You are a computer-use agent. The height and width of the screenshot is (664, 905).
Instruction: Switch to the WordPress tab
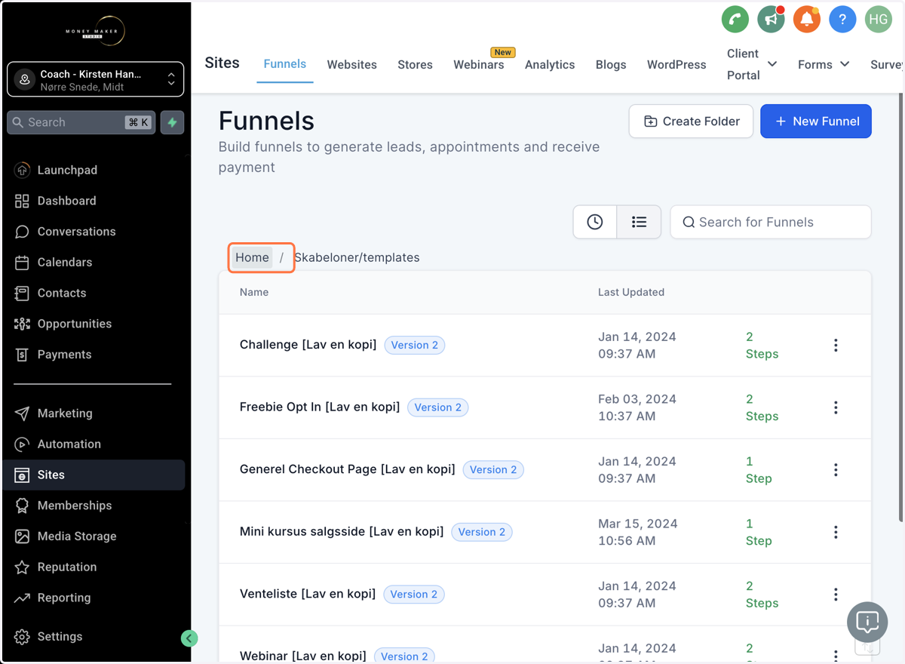click(676, 65)
